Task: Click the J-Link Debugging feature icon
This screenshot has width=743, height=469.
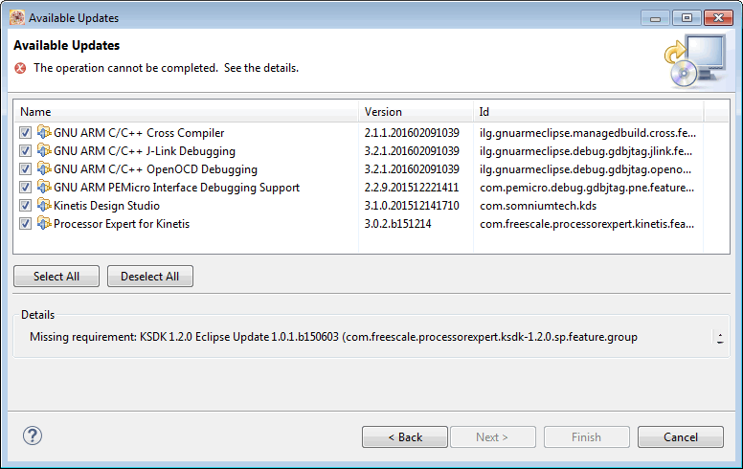Action: click(44, 151)
